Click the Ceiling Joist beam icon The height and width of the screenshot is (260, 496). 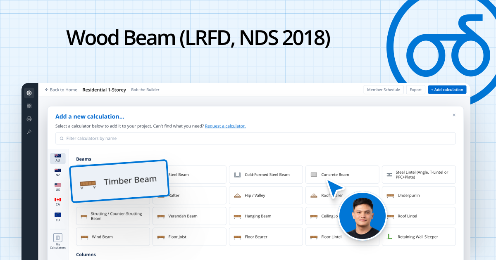[x=314, y=216]
